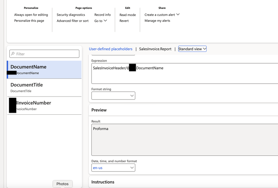Select the InvoiceNumber placeholder record
Viewport: 278px width, 188px height.
click(x=44, y=105)
